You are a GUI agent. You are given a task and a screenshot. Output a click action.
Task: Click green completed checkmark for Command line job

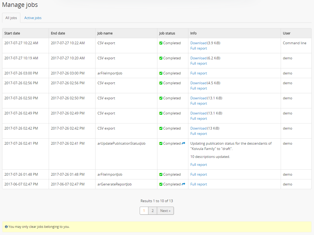pos(161,43)
